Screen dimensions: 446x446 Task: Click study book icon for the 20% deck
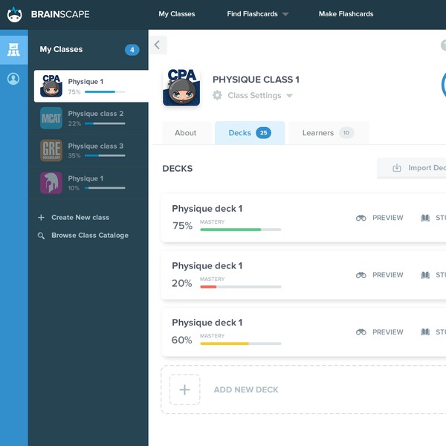425,275
